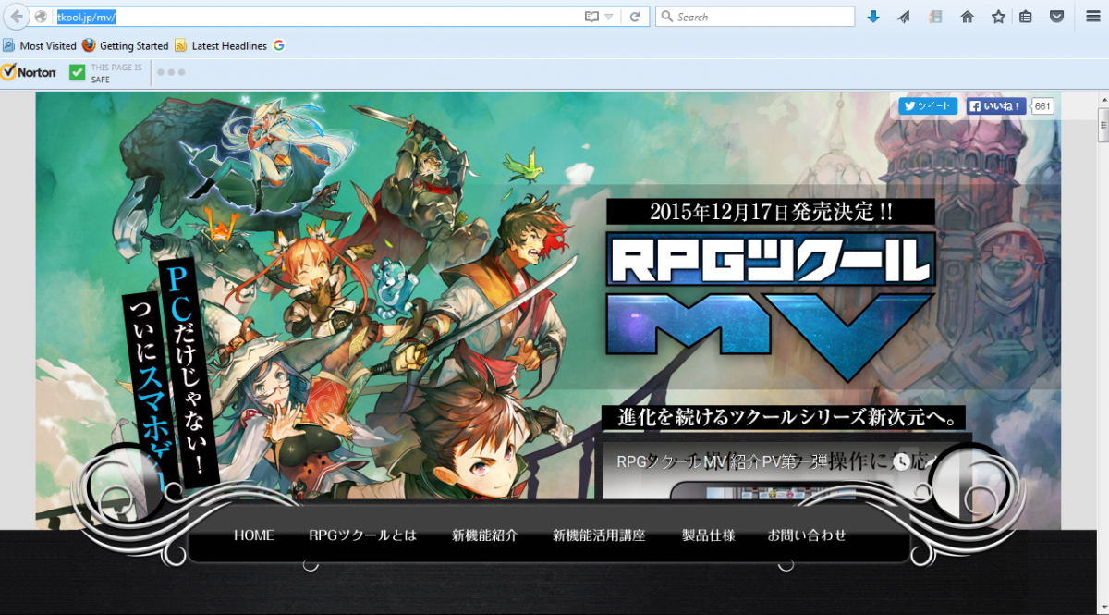Open Getting Started bookmark
This screenshot has height=615, width=1109.
(125, 45)
